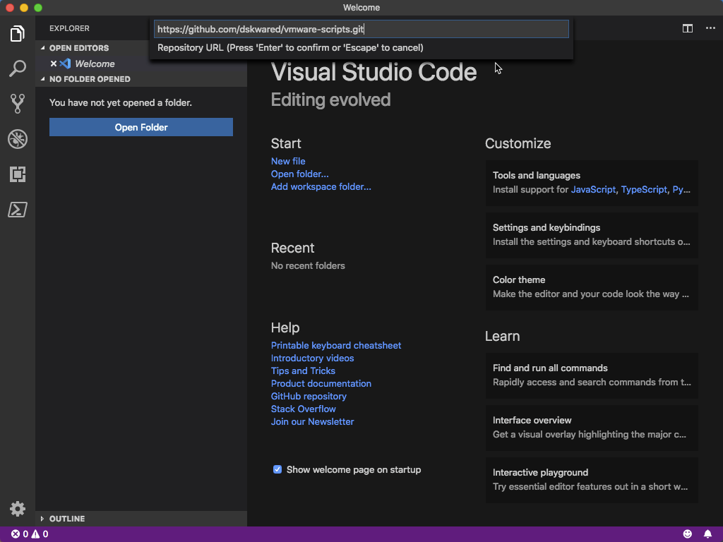Open the Extensions view icon

[18, 174]
